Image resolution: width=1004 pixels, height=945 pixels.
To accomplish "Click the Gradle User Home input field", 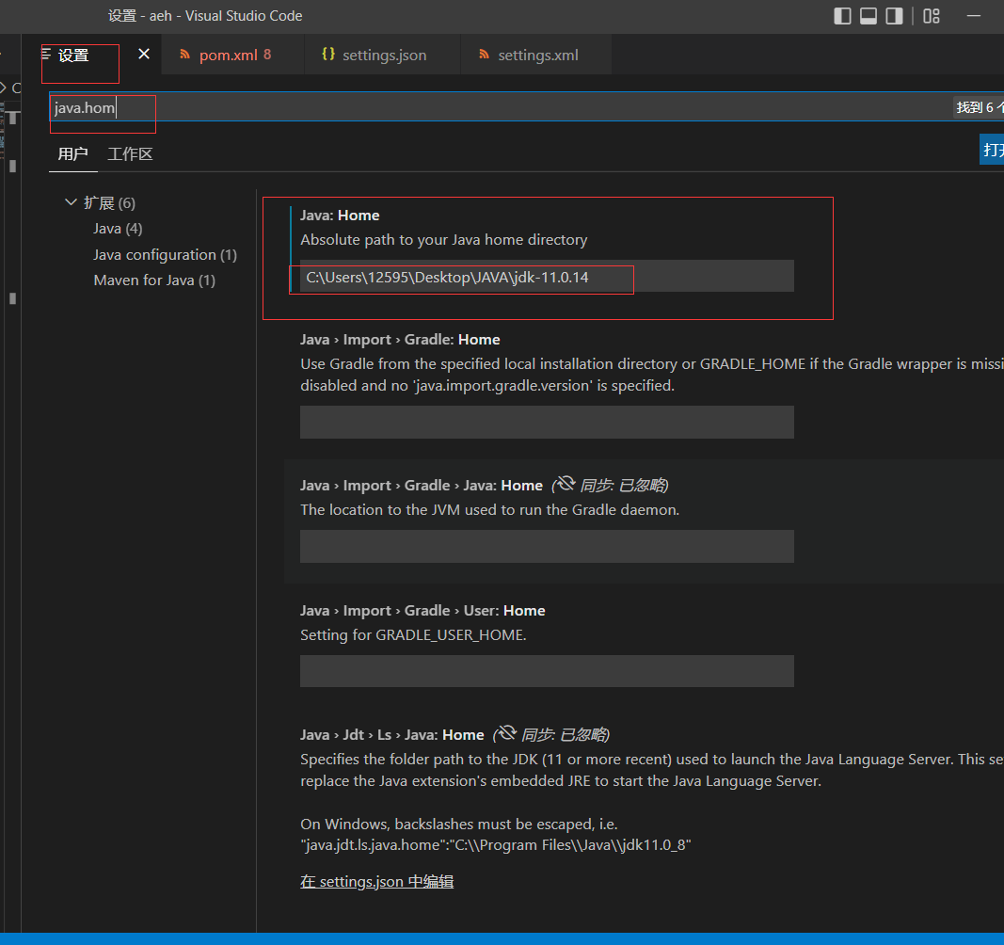I will pos(546,670).
